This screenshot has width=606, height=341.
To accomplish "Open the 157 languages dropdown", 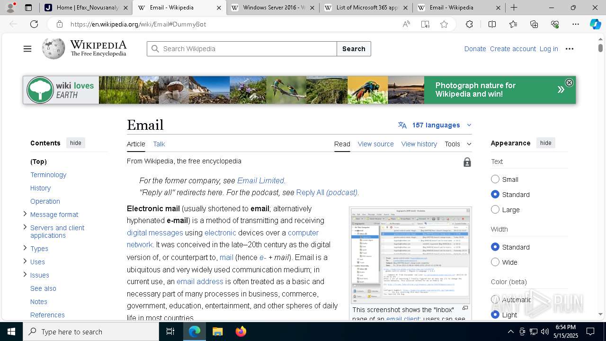I will pos(436,125).
